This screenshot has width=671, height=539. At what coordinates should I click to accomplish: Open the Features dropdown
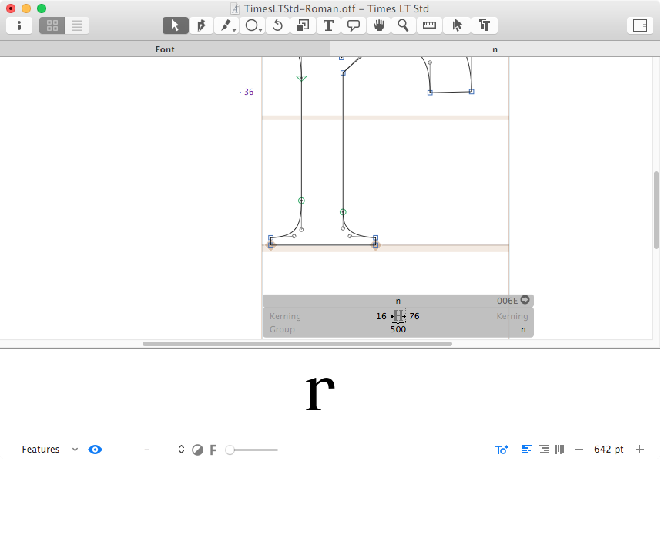pyautogui.click(x=49, y=450)
